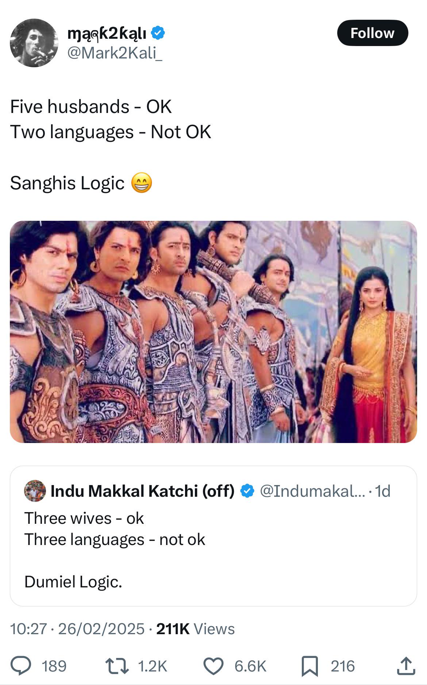Click the Indu Makkal Katchi (off) name
427x685 pixels.
click(142, 491)
